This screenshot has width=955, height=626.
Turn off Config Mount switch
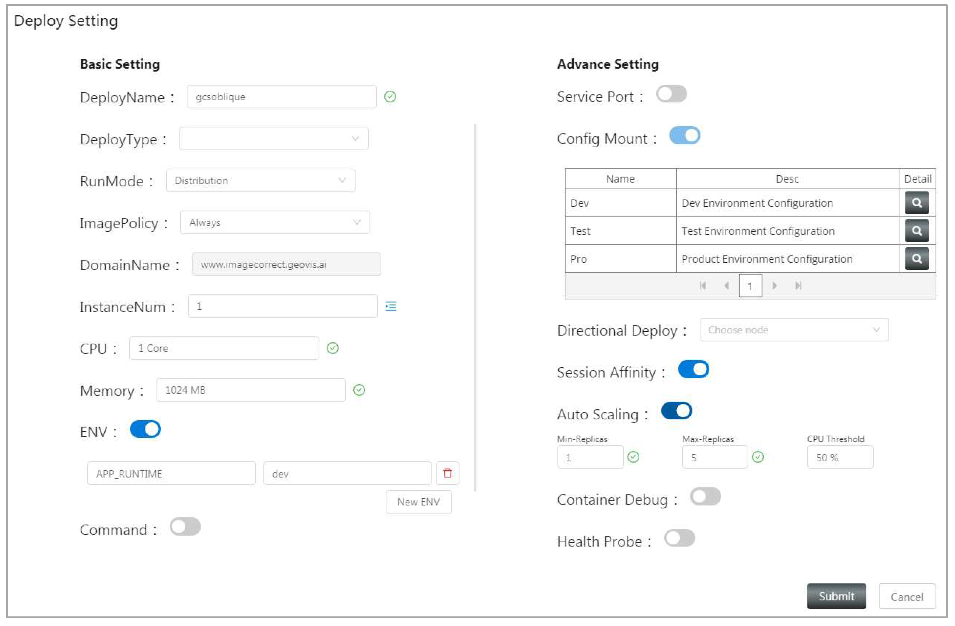pos(685,136)
